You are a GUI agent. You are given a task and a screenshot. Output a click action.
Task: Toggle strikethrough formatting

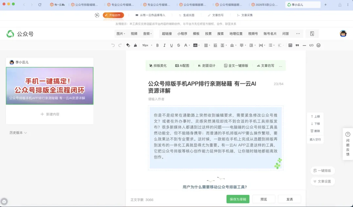(178, 45)
